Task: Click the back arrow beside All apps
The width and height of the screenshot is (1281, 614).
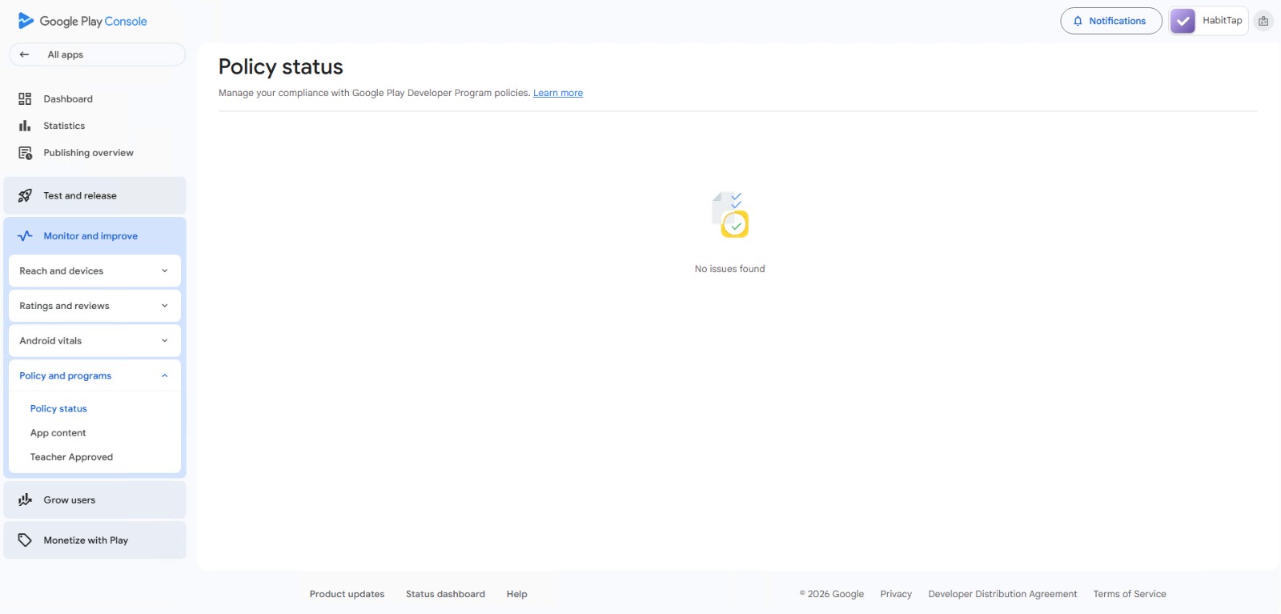Action: point(24,54)
